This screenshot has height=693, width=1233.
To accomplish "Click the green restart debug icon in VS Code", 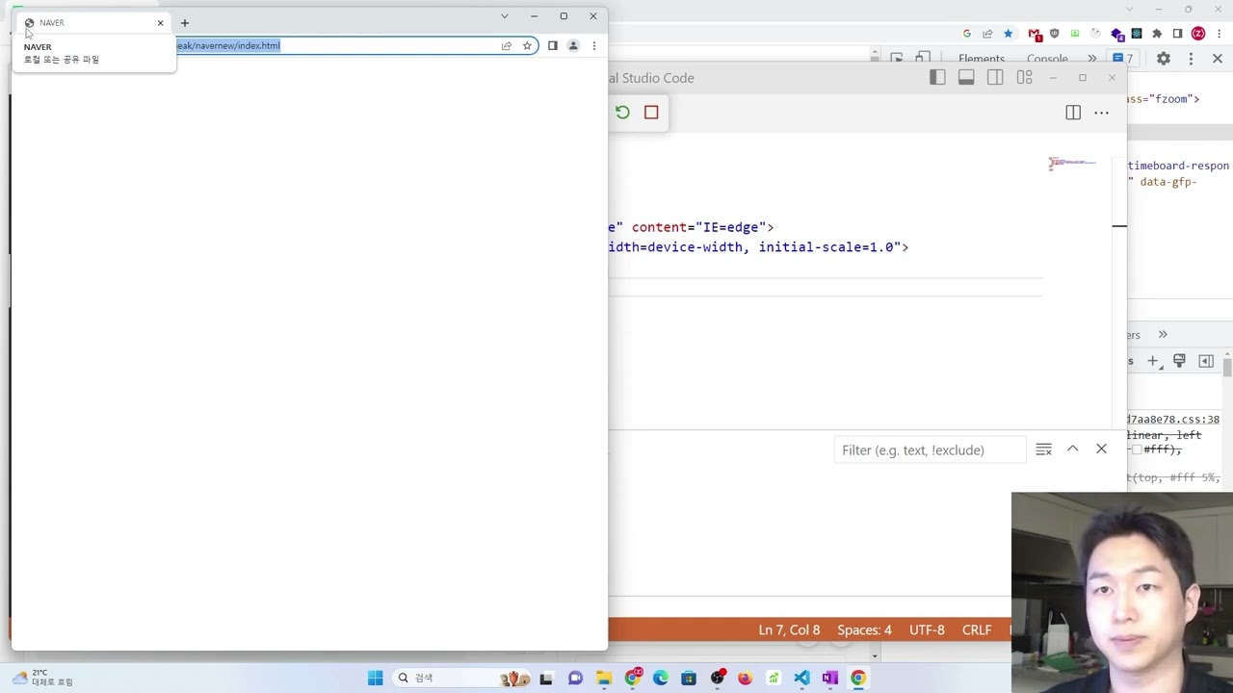I will pos(622,113).
